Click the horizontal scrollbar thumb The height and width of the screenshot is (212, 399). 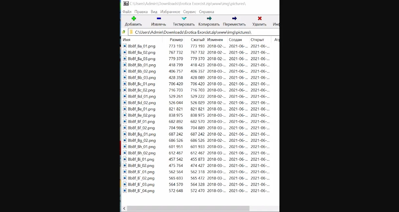188,208
